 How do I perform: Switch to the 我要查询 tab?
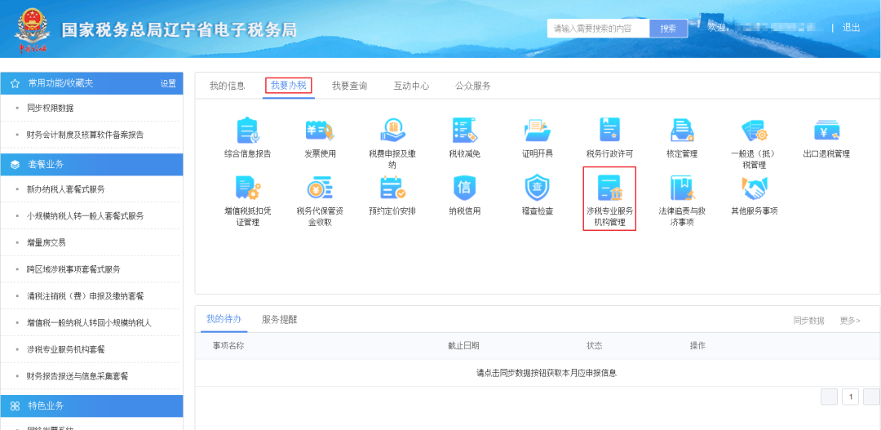349,86
